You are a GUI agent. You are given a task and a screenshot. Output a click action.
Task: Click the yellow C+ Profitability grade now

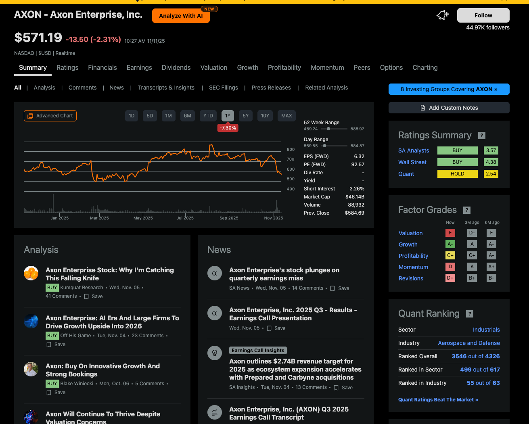coord(450,255)
